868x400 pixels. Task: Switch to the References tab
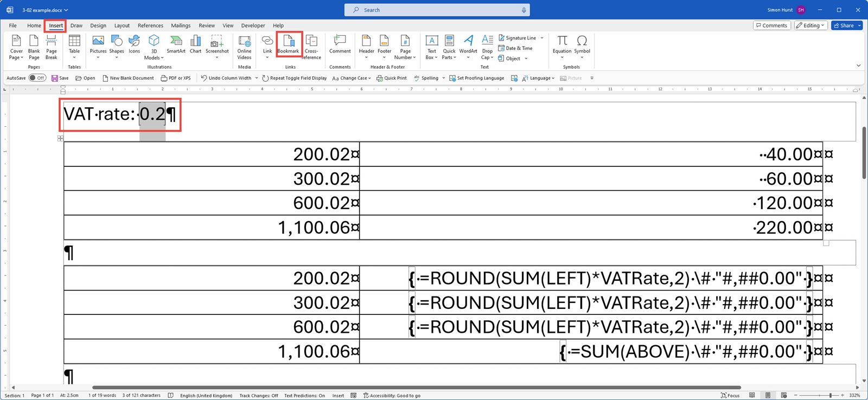click(150, 25)
